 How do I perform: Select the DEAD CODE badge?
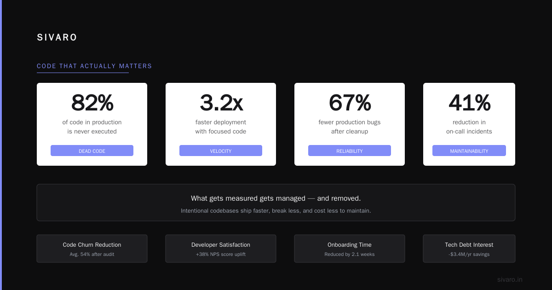[x=92, y=151]
